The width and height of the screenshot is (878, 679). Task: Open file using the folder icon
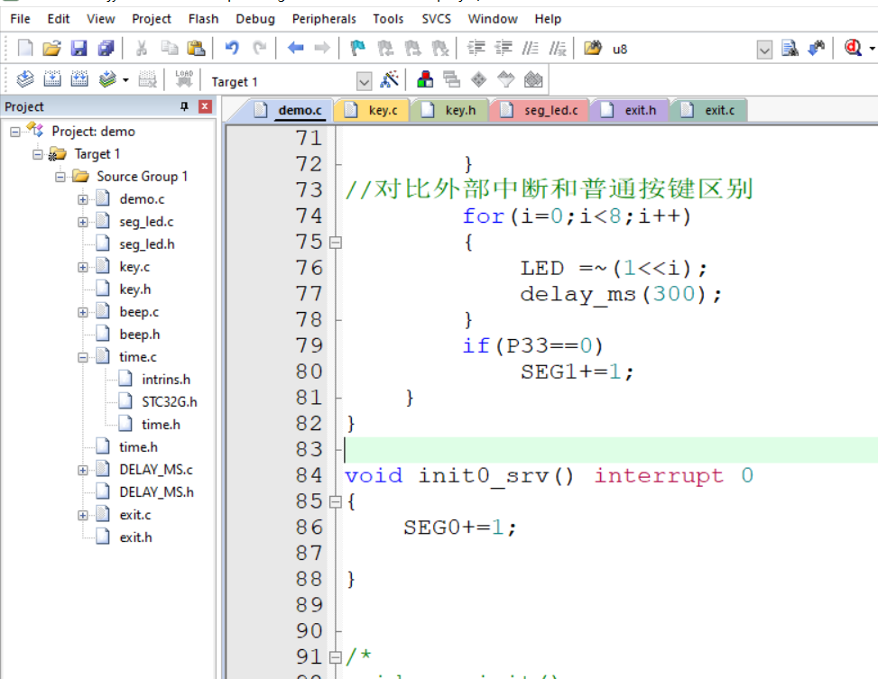51,48
